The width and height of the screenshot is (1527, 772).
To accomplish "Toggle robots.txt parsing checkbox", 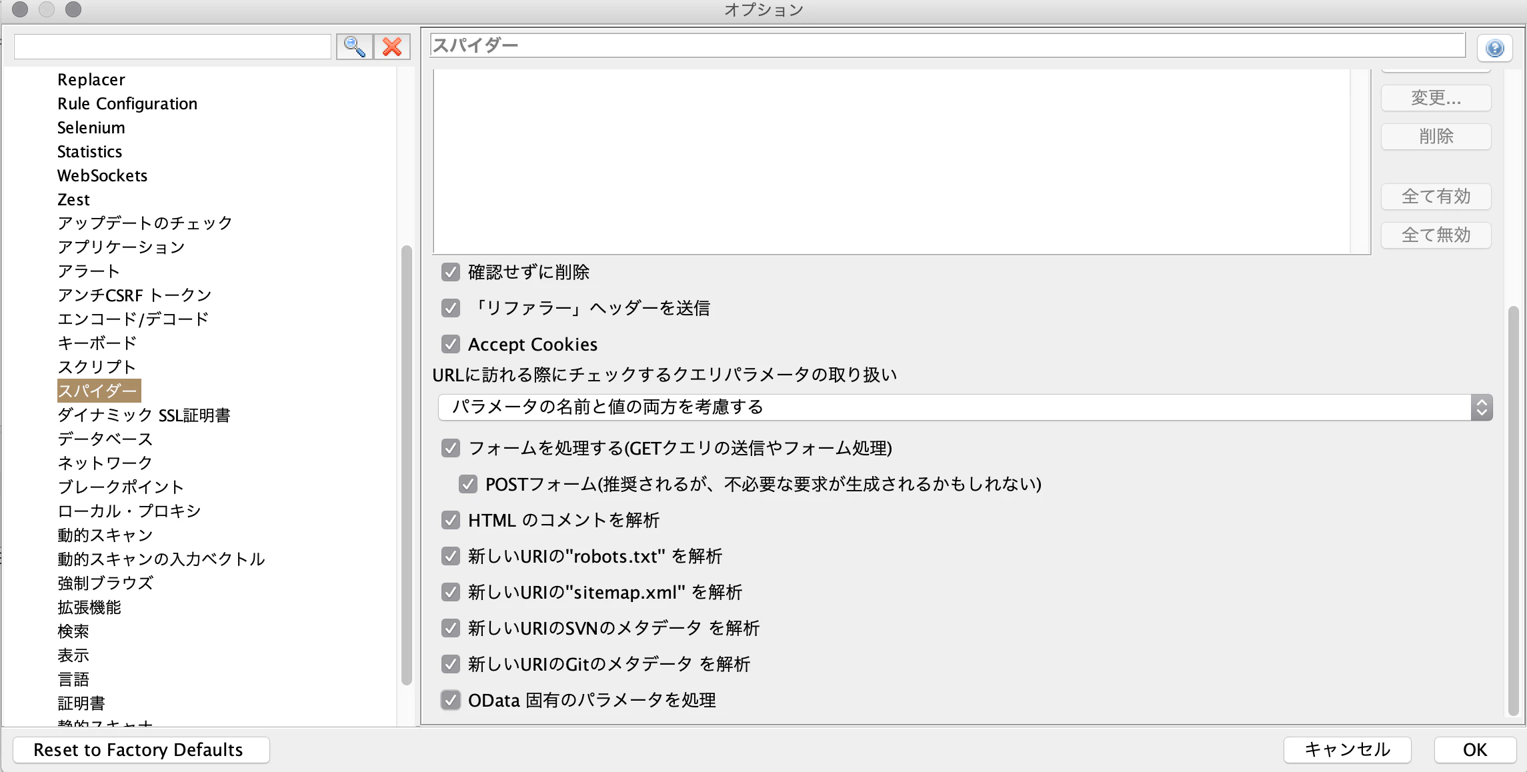I will pos(451,556).
